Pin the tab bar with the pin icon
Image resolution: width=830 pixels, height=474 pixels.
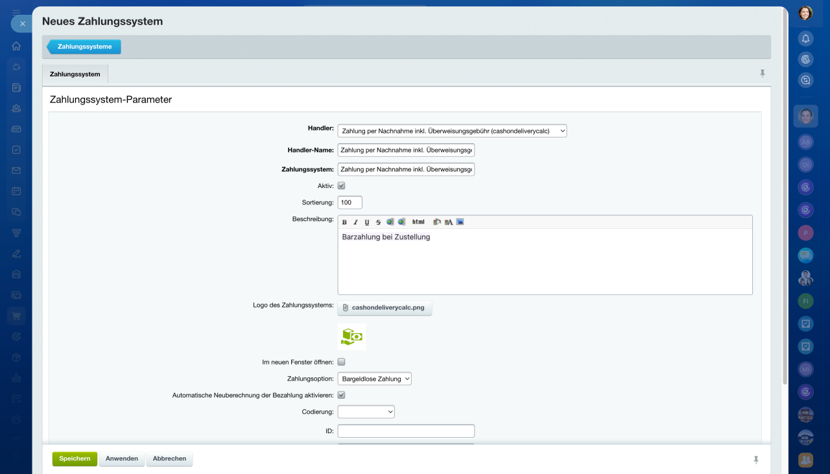pos(763,74)
